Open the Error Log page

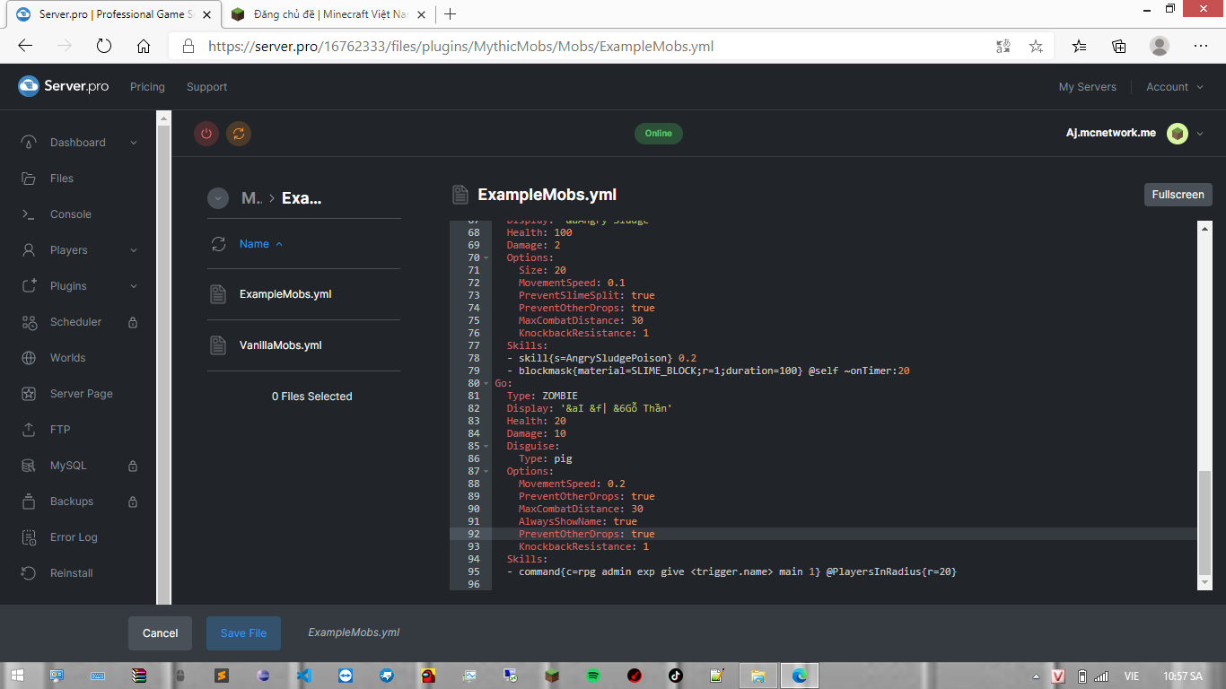point(74,537)
